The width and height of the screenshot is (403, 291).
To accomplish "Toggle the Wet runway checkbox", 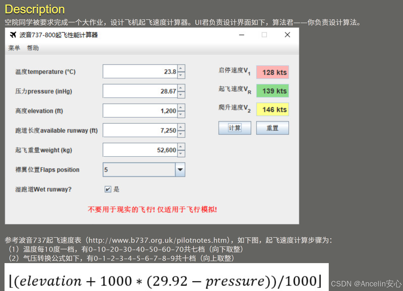I will point(108,189).
